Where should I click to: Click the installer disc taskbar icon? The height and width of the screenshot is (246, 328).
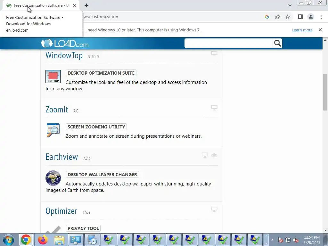click(92, 240)
